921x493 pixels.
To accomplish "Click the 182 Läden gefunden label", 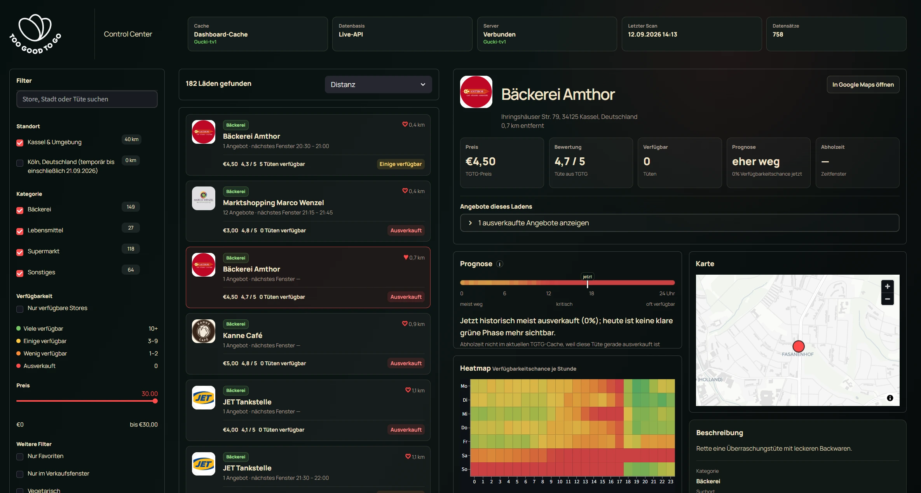I will click(x=218, y=84).
